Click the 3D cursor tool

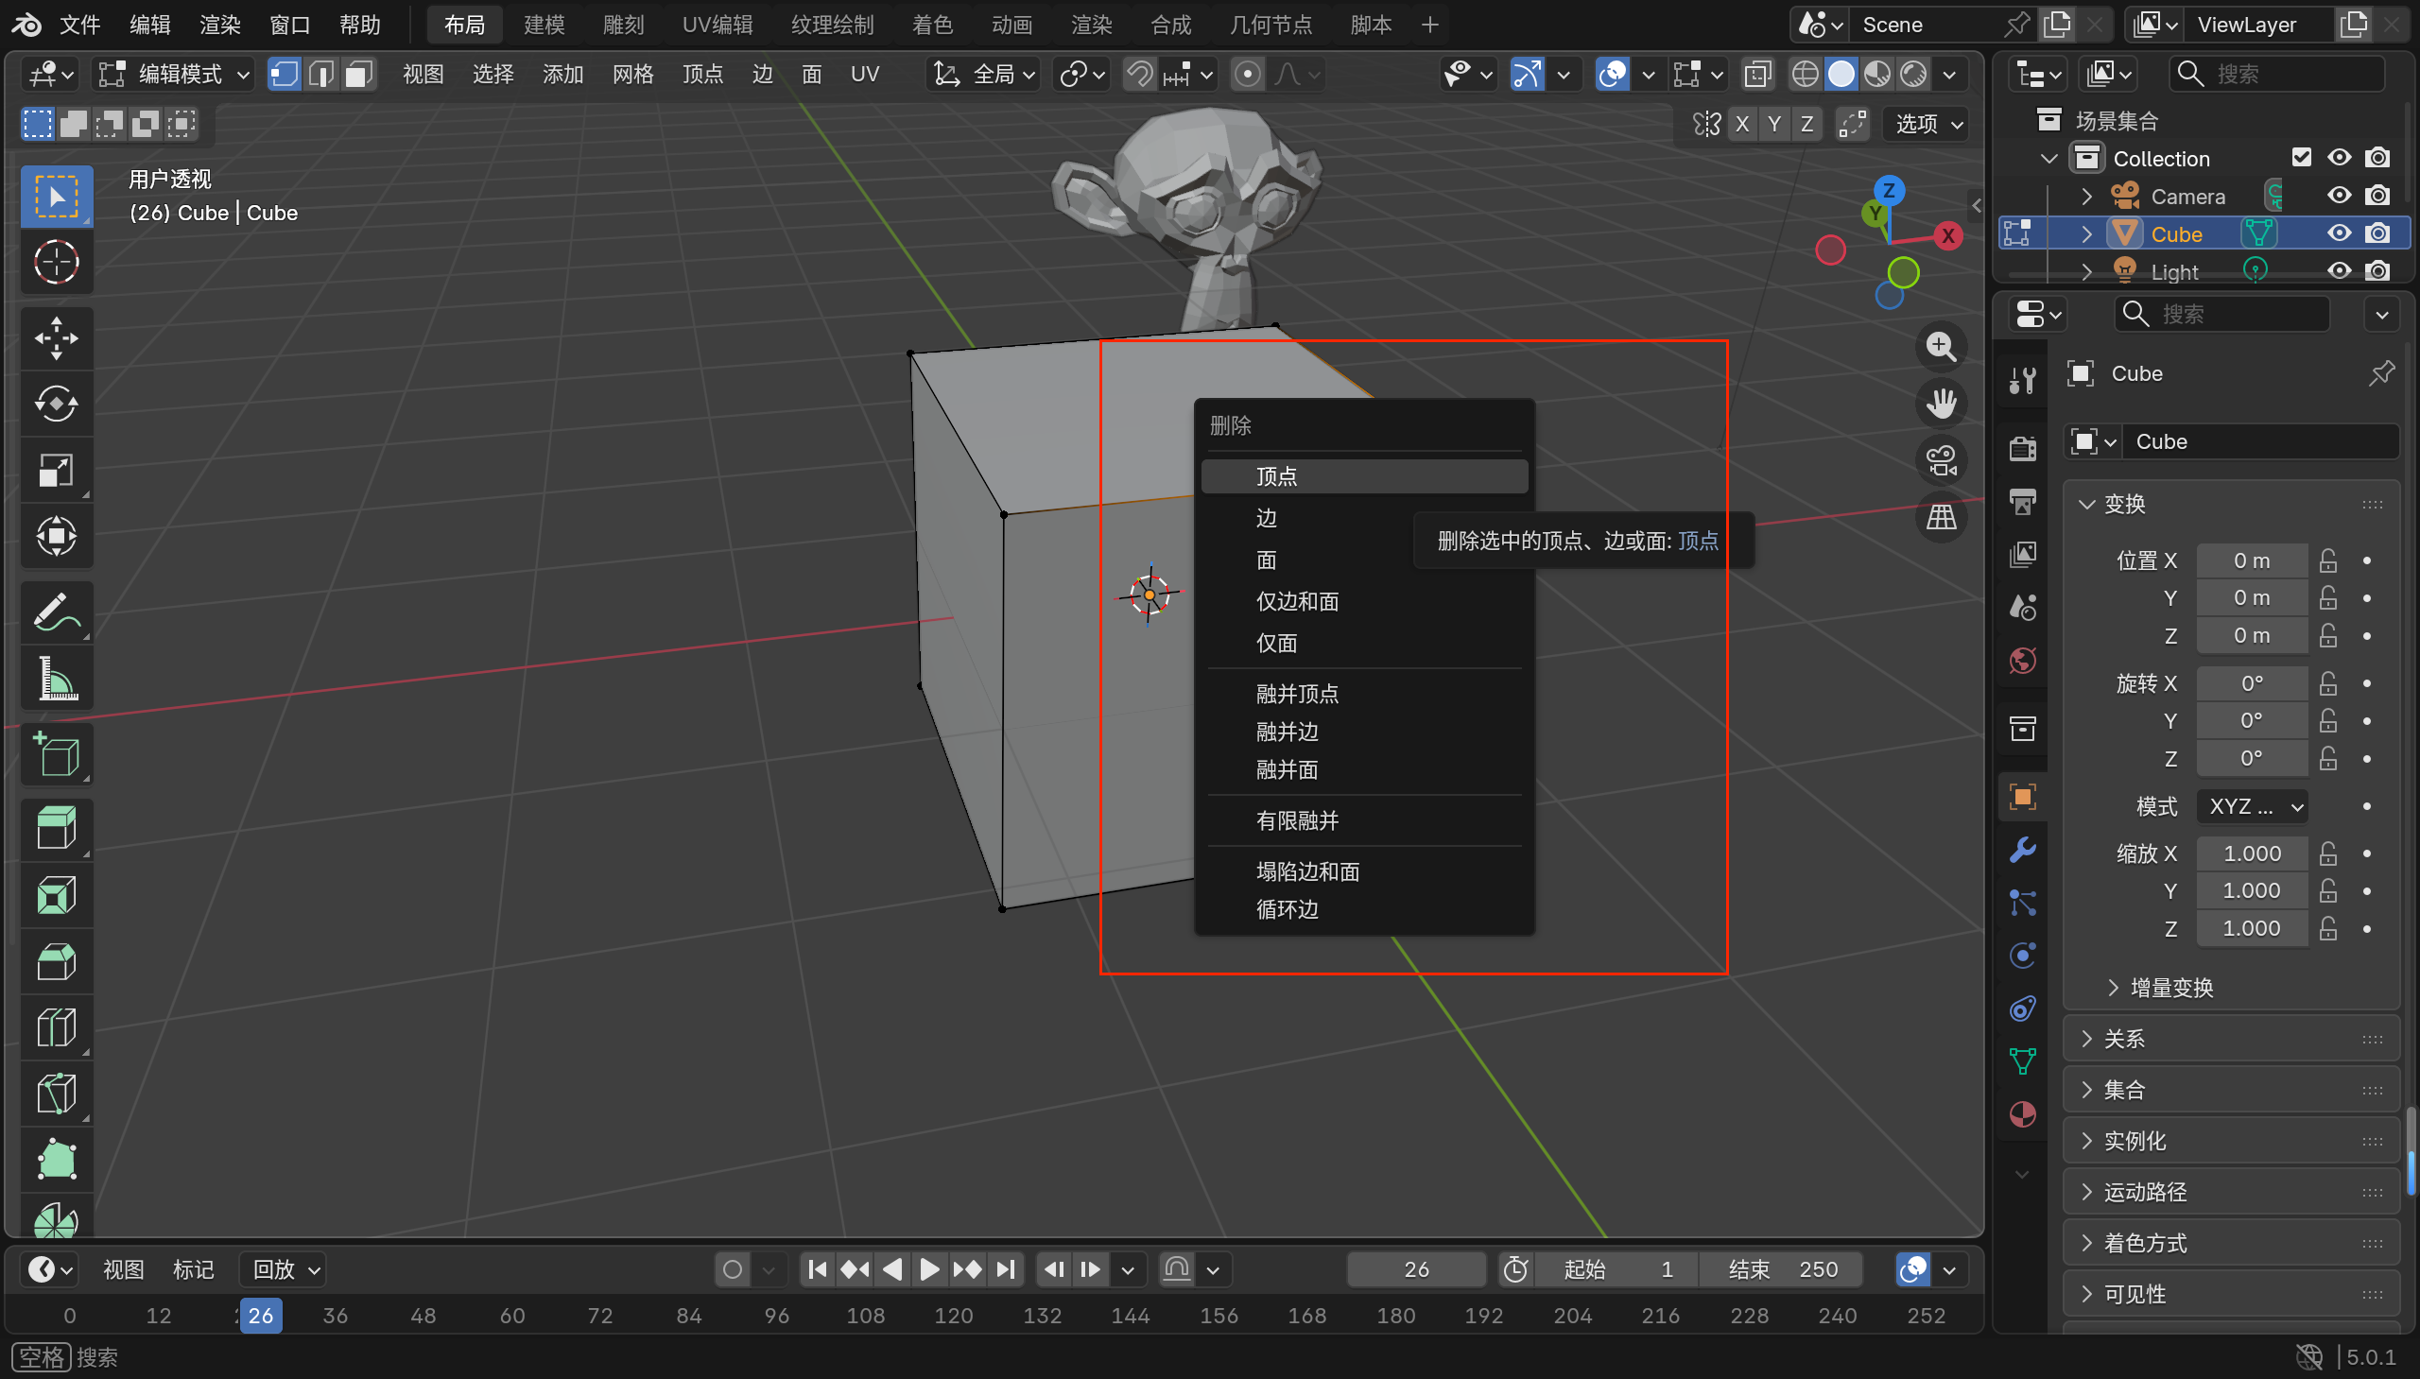coord(56,263)
